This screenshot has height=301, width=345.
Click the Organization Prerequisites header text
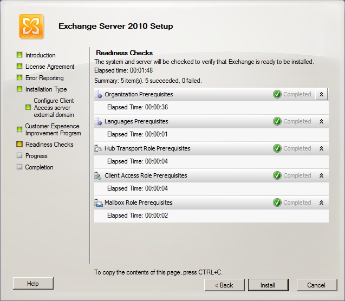click(139, 94)
